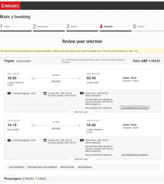Image resolution: width=164 pixels, height=184 pixels.
Task: Click the outbound refund fee dollar icon
Action: (82, 93)
